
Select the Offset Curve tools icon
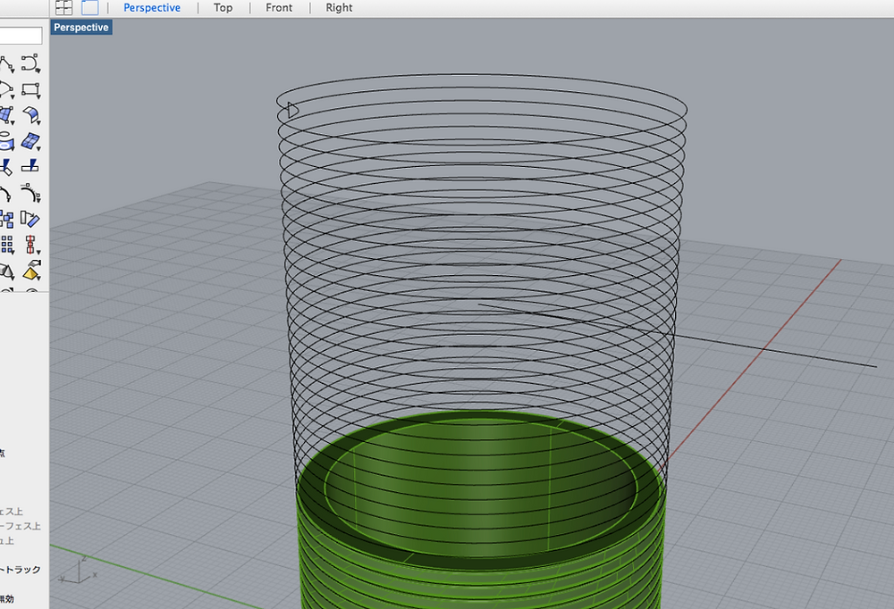[30, 193]
